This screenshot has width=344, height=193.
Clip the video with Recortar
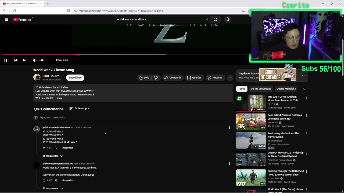[x=215, y=77]
